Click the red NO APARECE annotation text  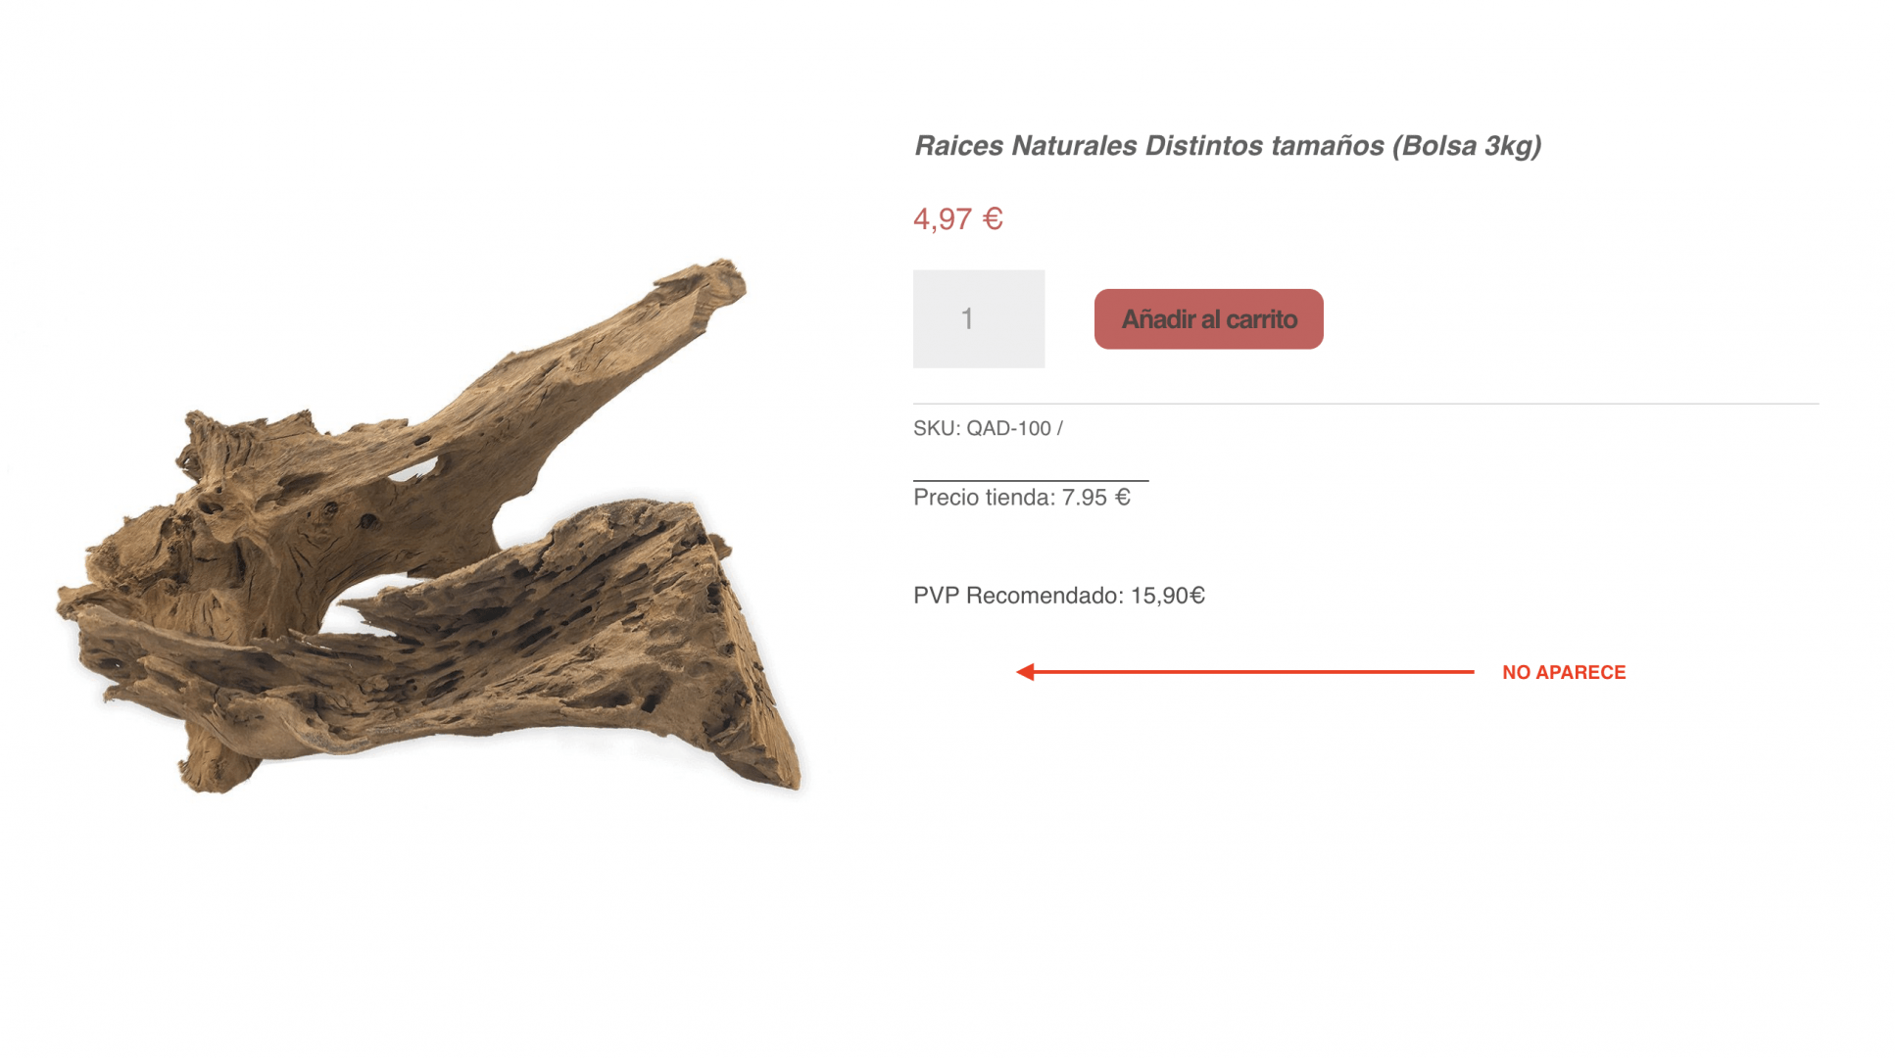1564,672
